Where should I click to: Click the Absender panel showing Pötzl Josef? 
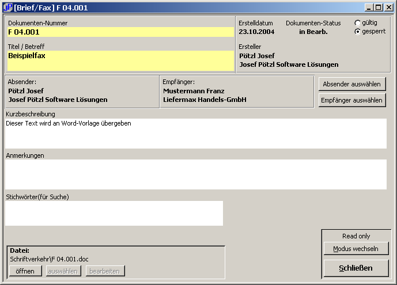82,92
